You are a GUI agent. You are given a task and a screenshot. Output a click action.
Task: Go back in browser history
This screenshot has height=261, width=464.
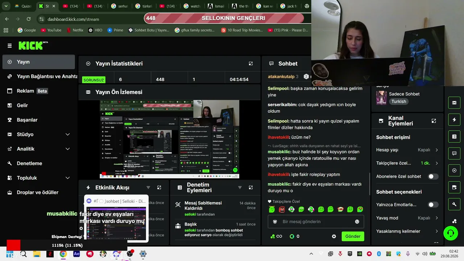[x=7, y=19]
